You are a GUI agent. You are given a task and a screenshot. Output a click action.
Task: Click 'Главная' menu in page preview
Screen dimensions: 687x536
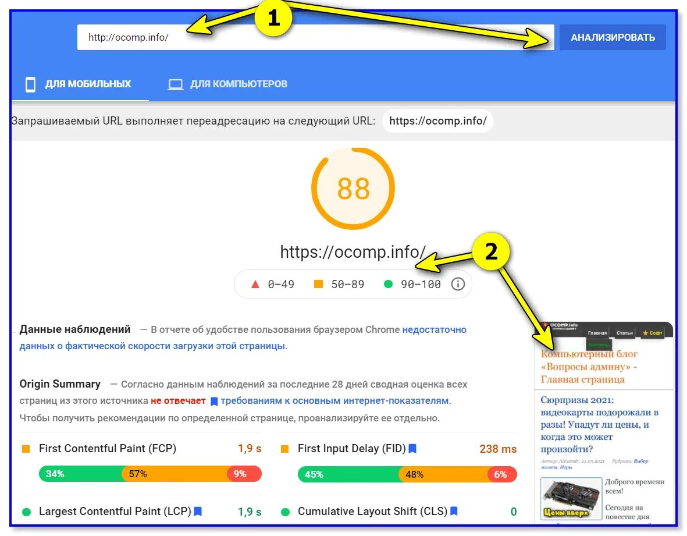click(597, 333)
